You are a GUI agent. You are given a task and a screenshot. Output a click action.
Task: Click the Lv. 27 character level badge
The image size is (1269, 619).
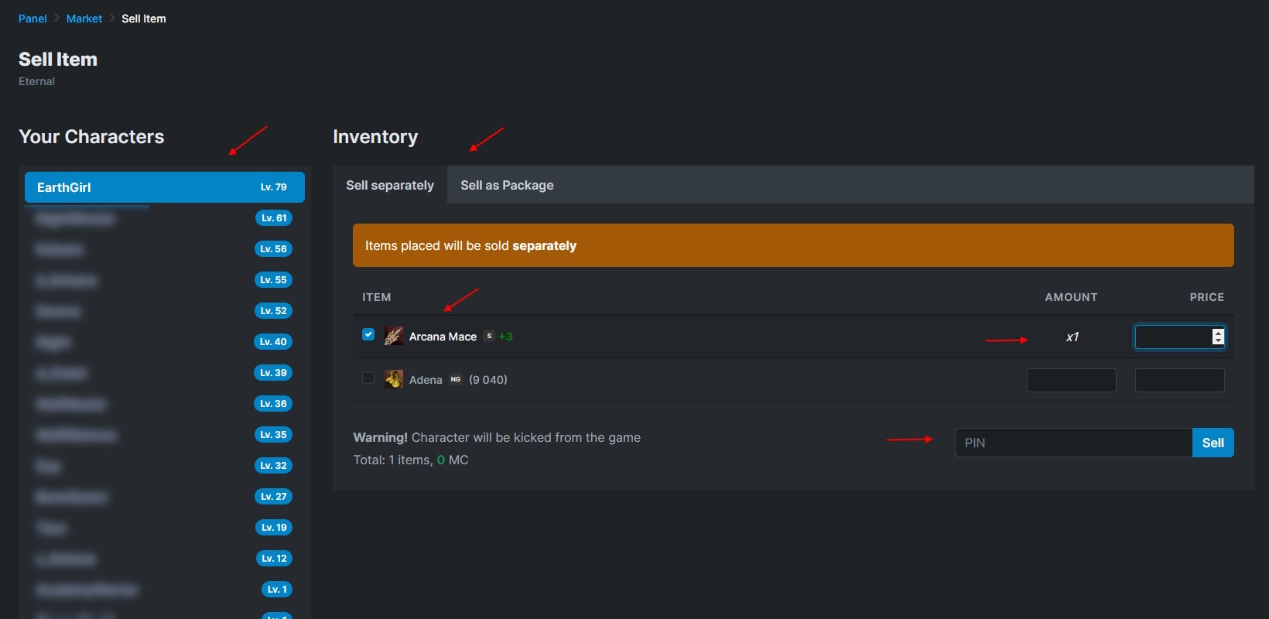click(274, 497)
